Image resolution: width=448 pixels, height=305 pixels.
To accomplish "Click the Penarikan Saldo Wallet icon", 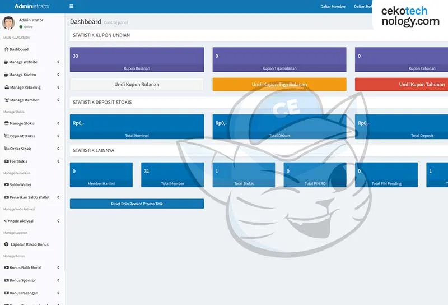I will 6,197.
